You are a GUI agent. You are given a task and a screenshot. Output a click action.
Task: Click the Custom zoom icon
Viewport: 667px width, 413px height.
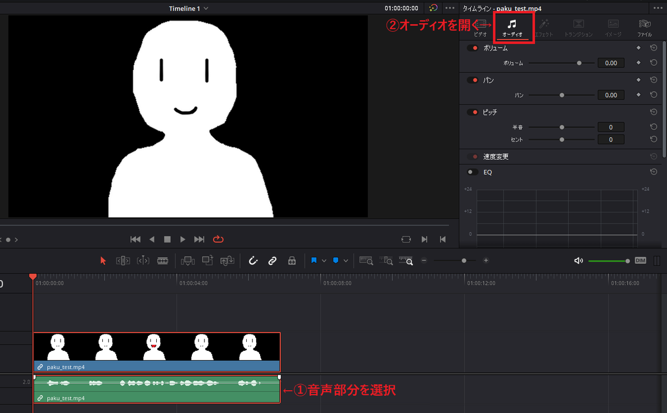406,260
